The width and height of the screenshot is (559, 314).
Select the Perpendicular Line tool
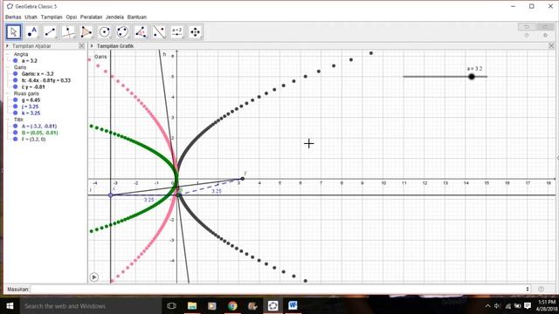(68, 32)
